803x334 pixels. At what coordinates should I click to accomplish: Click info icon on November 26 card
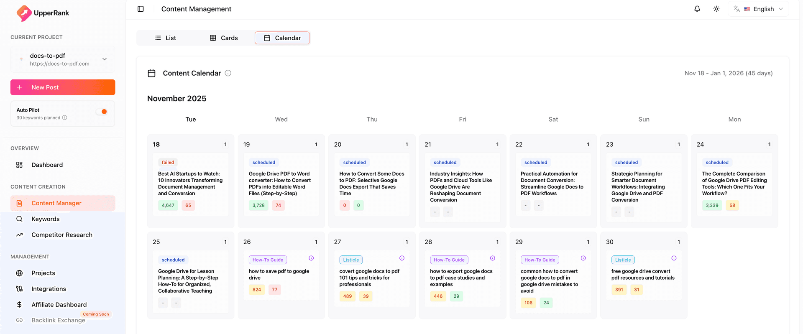point(311,258)
